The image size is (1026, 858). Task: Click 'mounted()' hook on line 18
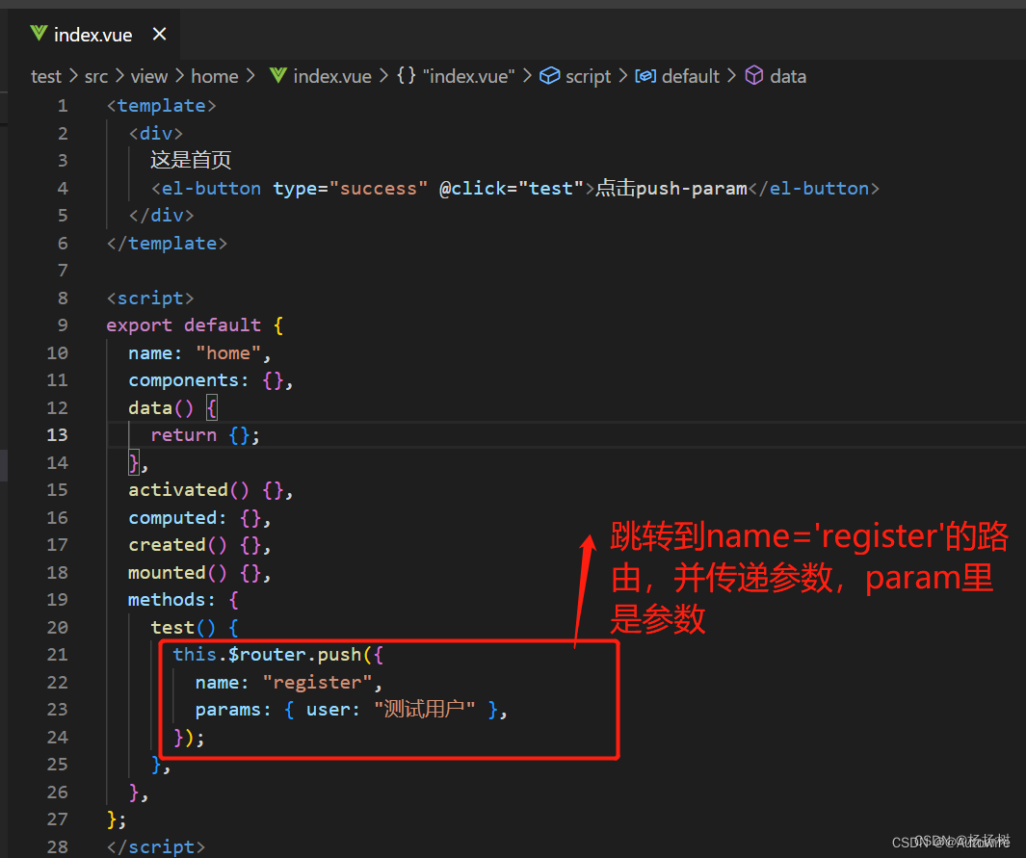tap(177, 573)
